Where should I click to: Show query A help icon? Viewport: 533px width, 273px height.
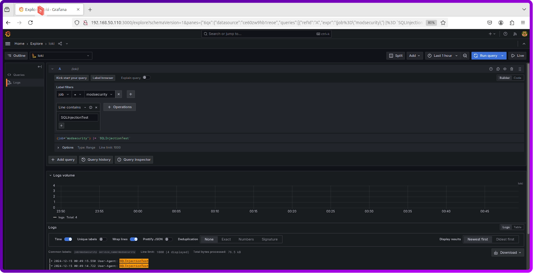(x=491, y=69)
